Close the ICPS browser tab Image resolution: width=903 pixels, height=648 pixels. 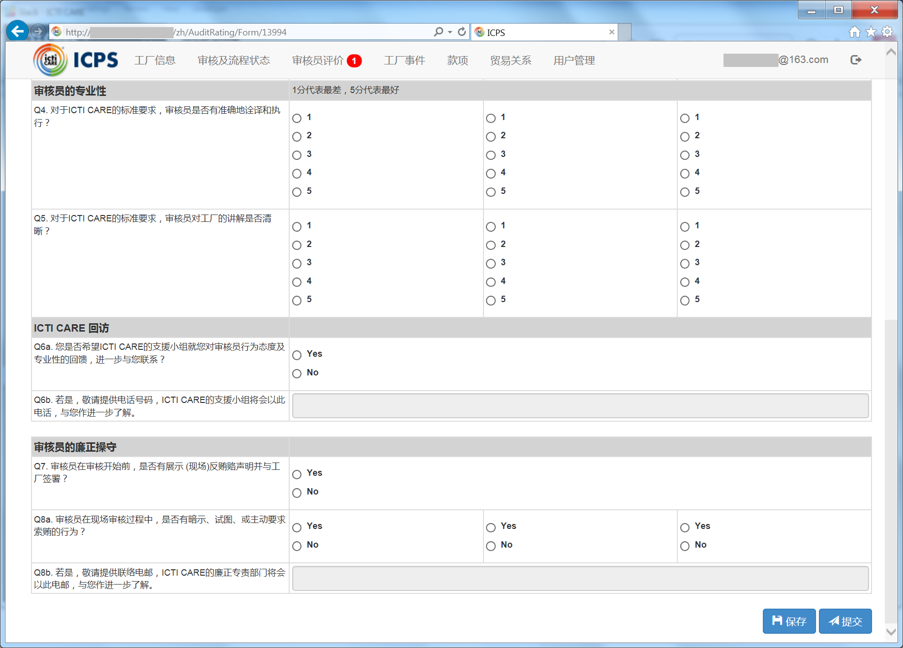[612, 32]
